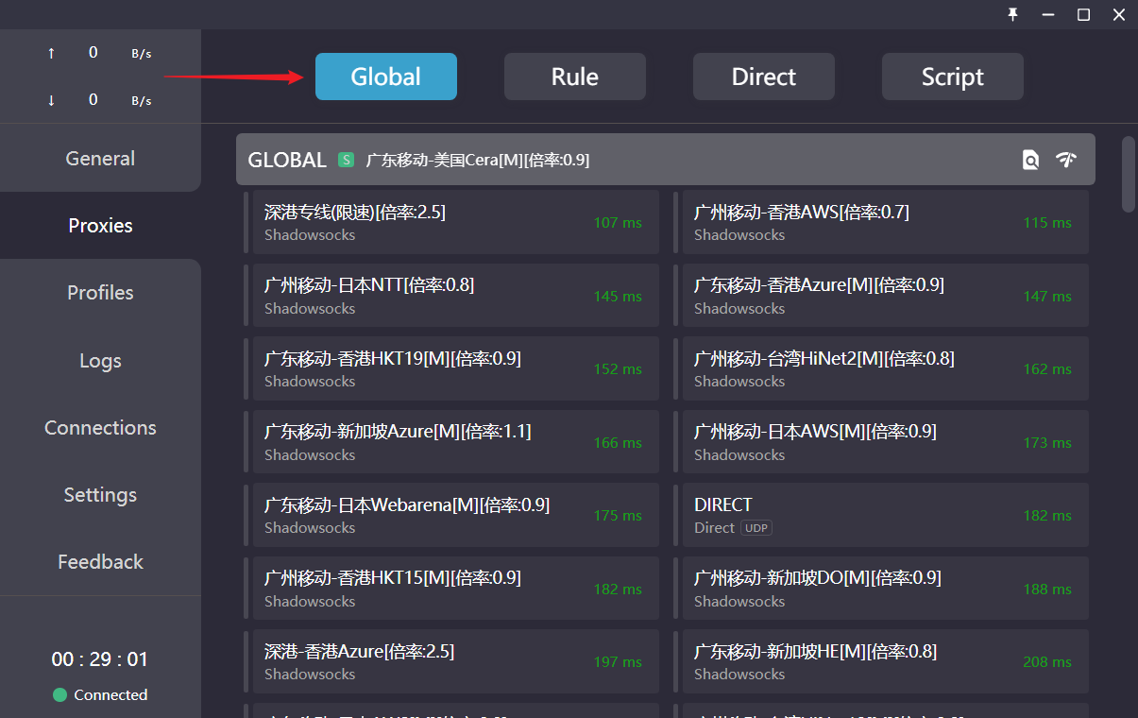Image resolution: width=1138 pixels, height=718 pixels.
Task: Select the Global mode button
Action: coord(385,77)
